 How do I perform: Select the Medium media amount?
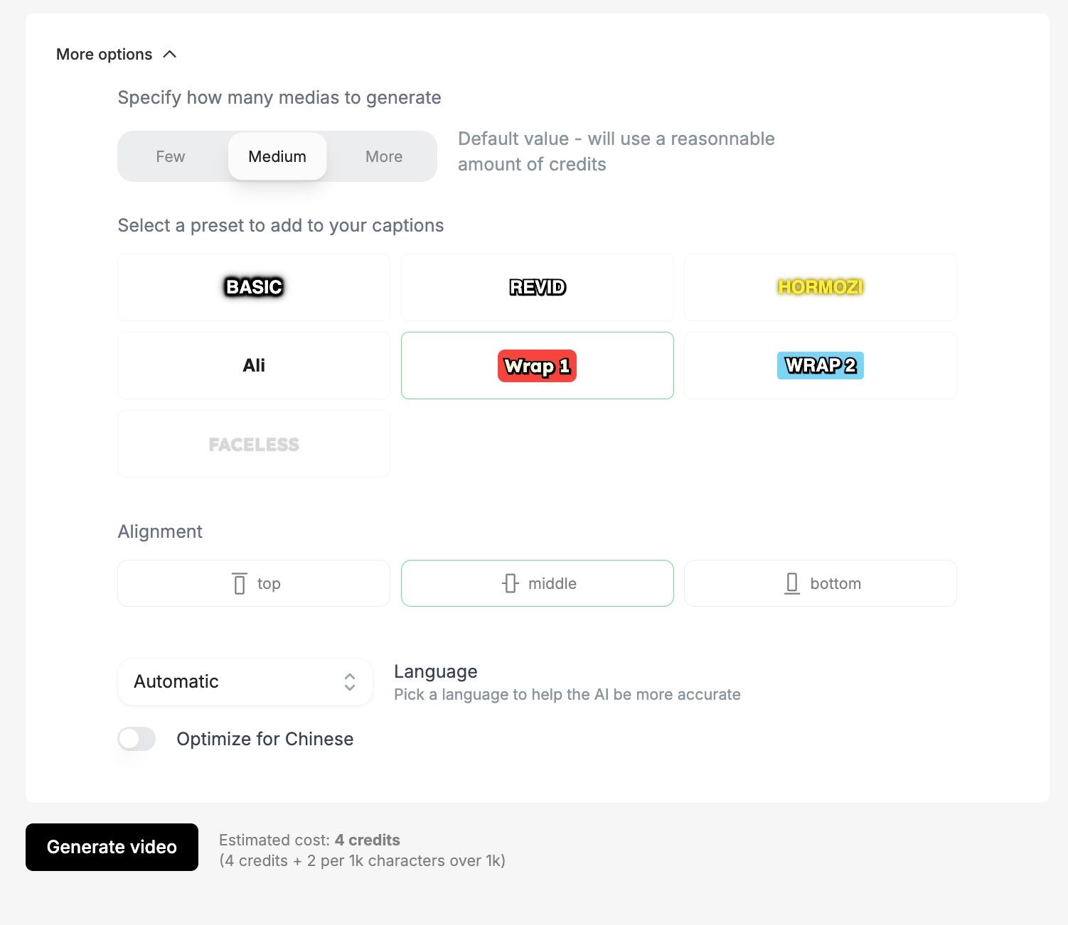(x=277, y=156)
